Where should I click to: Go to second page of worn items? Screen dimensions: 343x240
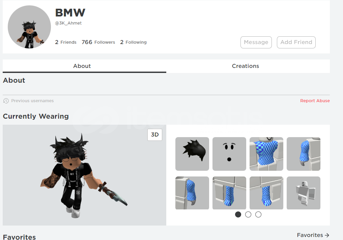click(248, 214)
